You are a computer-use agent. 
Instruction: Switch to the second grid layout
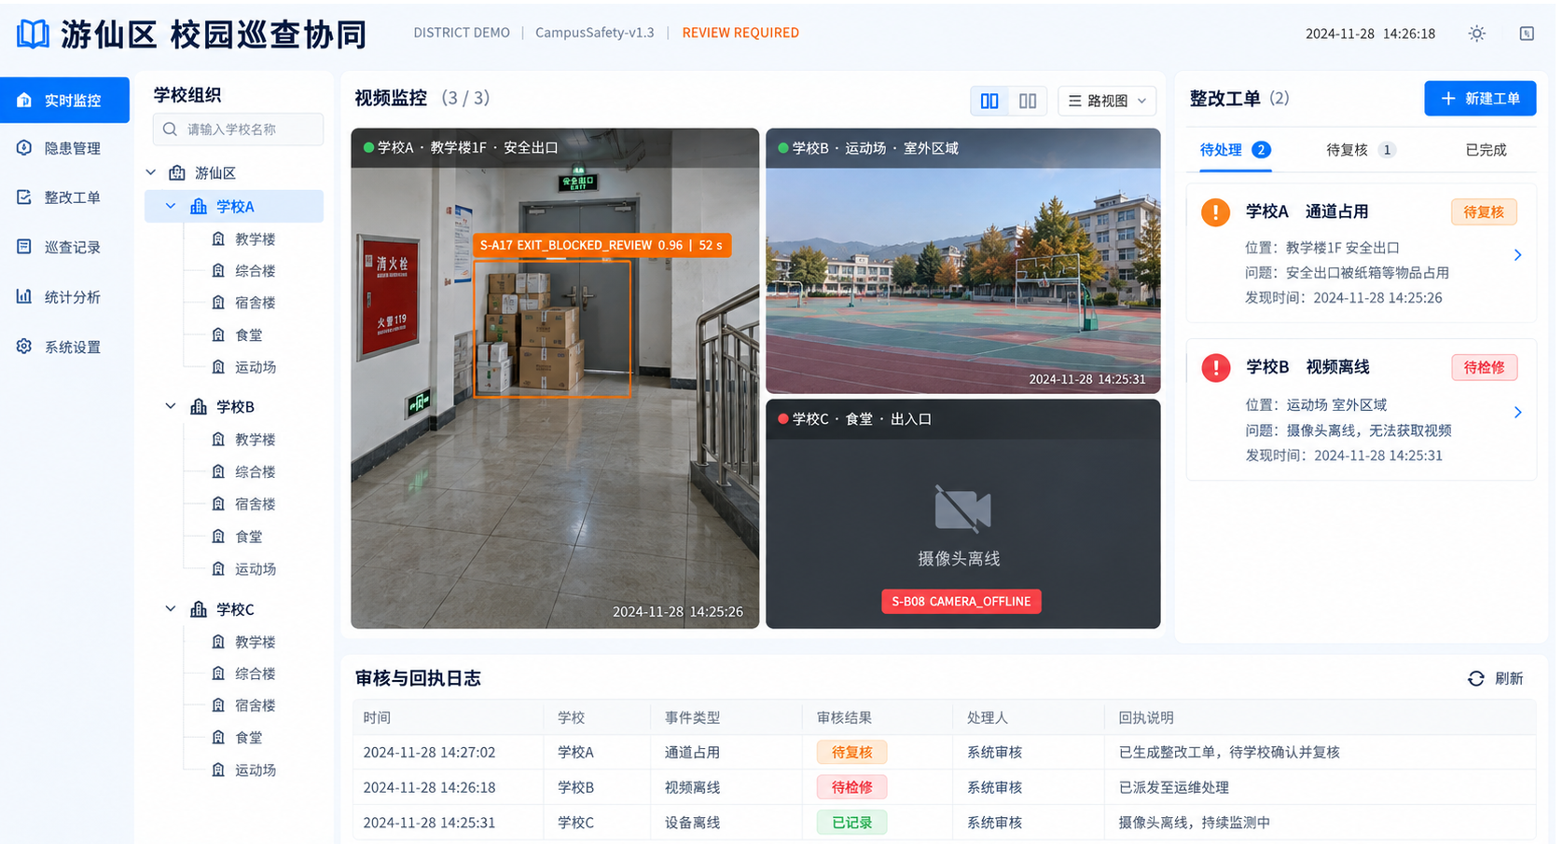(1028, 101)
